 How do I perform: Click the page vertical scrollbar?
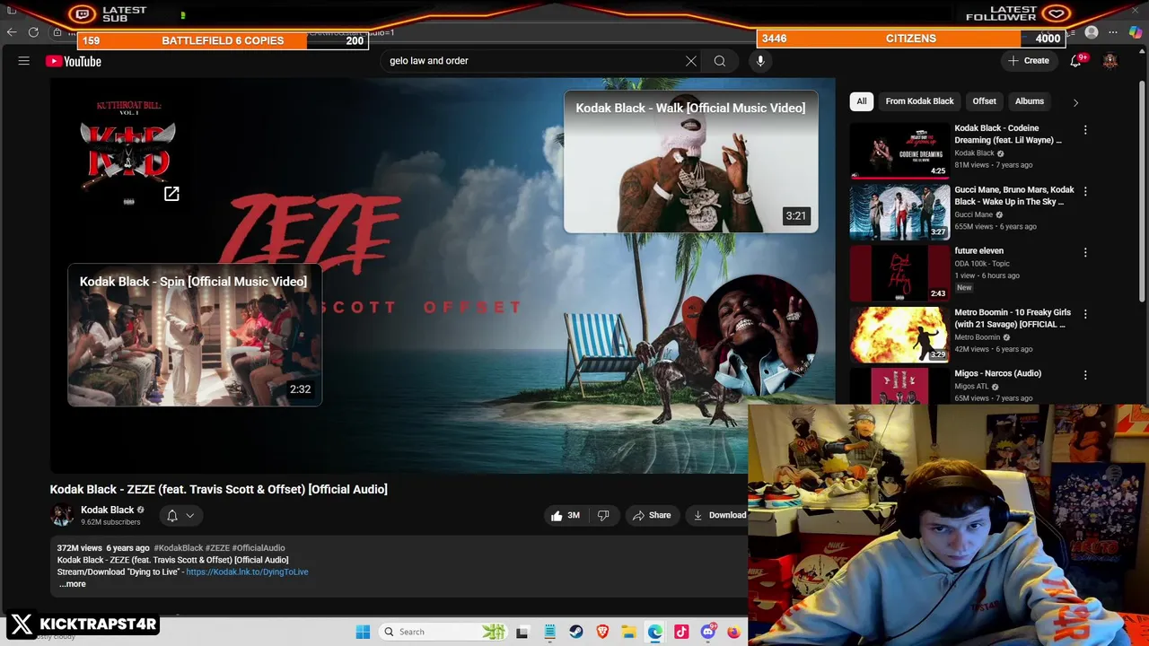tap(1142, 193)
